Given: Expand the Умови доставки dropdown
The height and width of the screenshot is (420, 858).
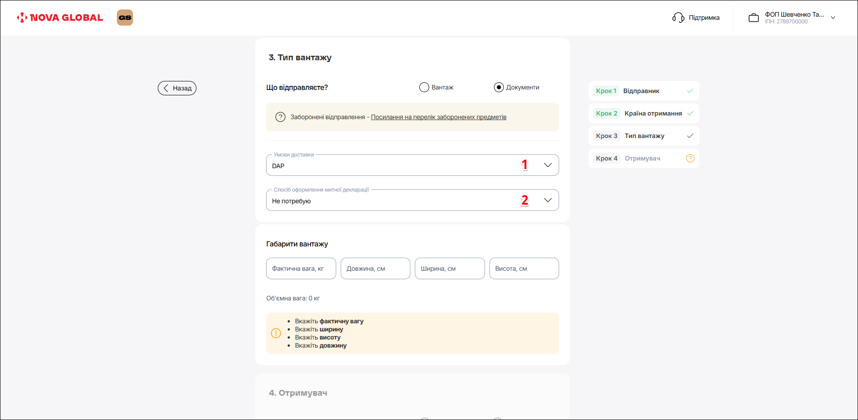Looking at the screenshot, I should pyautogui.click(x=547, y=165).
